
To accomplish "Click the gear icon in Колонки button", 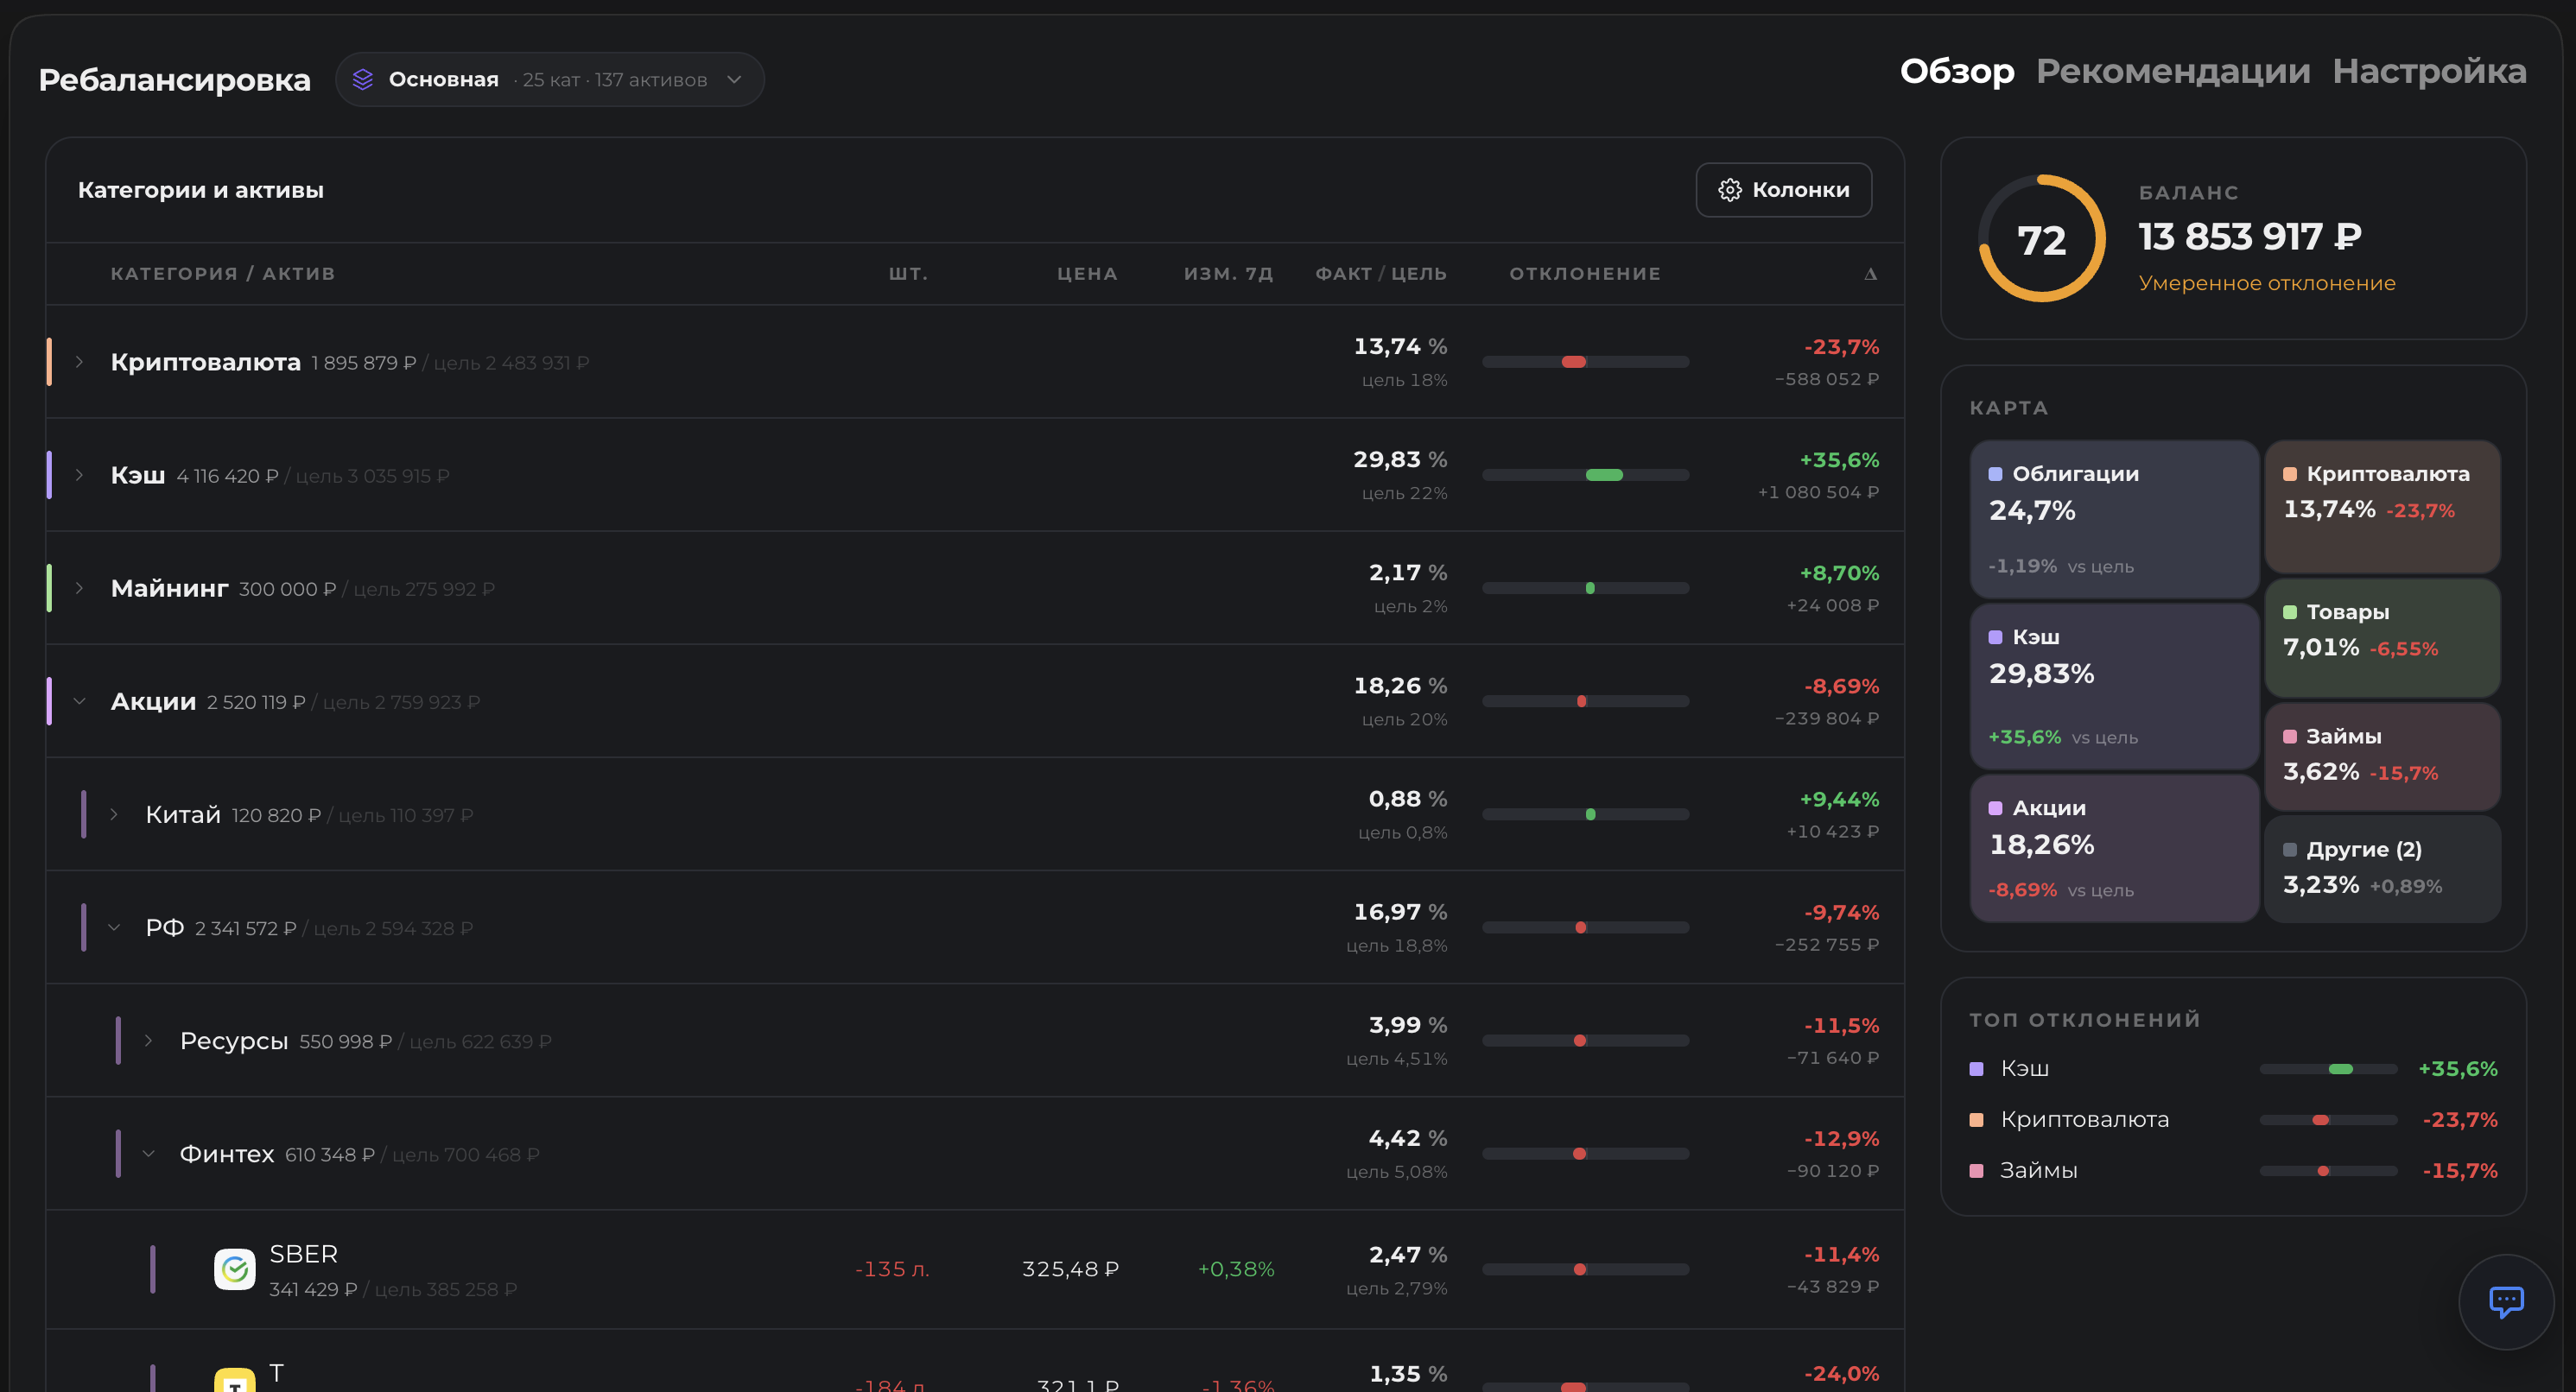I will pyautogui.click(x=1730, y=190).
